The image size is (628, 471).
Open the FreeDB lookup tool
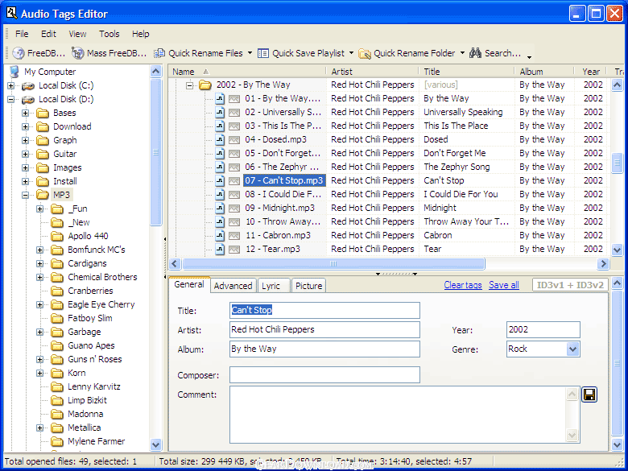click(x=39, y=53)
